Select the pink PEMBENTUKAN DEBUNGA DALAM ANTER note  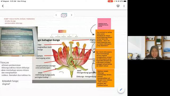[104, 24]
